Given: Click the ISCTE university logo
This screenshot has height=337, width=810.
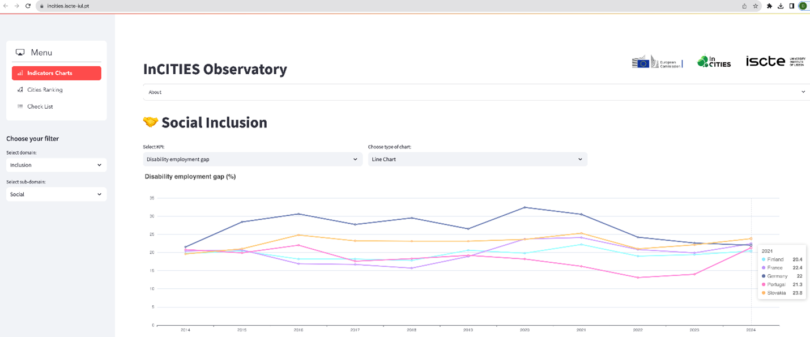Looking at the screenshot, I should (x=775, y=61).
